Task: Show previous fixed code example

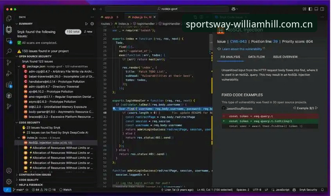Action: pyautogui.click(x=294, y=108)
